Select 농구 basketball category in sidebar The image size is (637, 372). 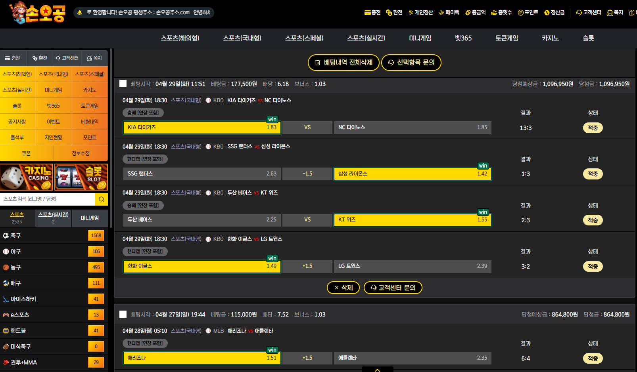click(54, 267)
